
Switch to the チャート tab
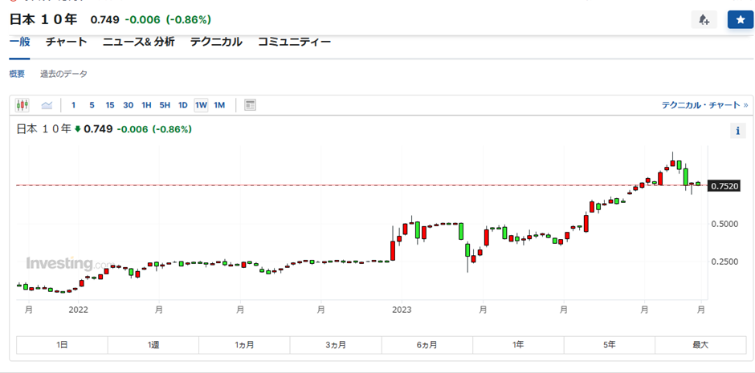point(67,42)
